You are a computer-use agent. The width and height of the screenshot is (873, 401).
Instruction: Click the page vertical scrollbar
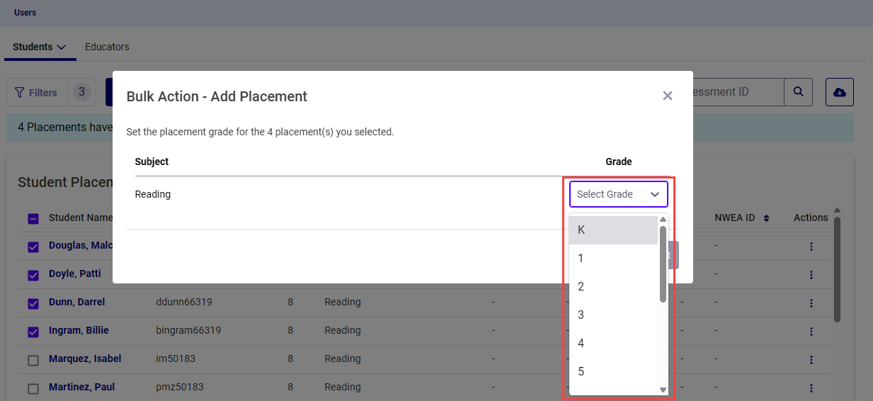pos(836,268)
